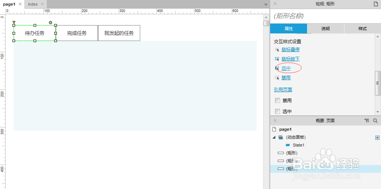The image size is (381, 189).
Task: Click the inspector panel pop-out arrow icon
Action: coord(275,4)
